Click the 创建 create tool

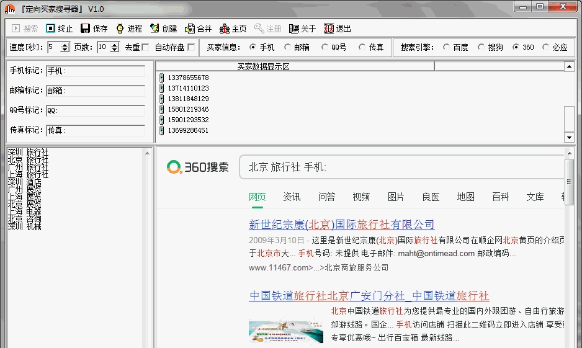[x=154, y=29]
